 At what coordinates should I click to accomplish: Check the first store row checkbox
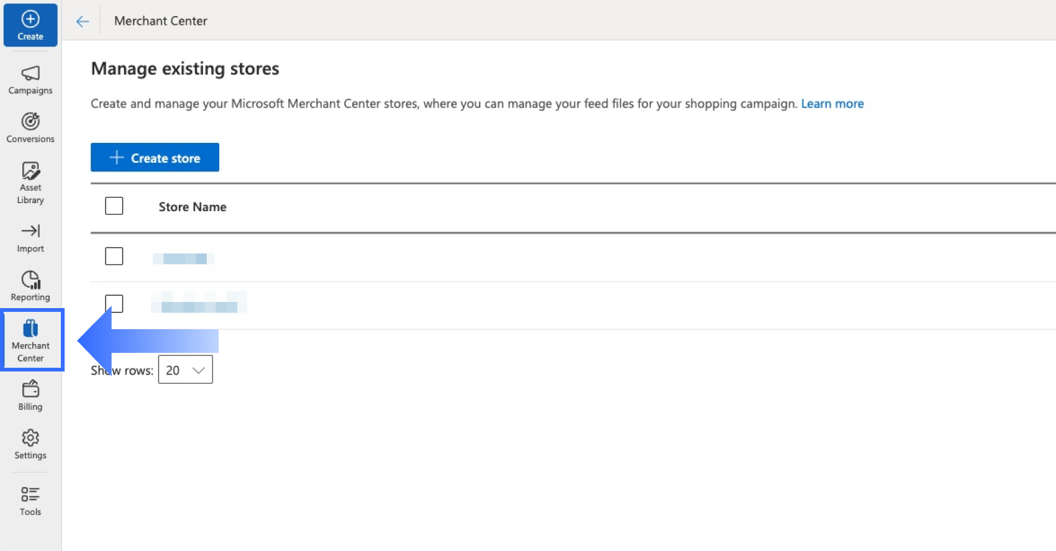[x=114, y=256]
